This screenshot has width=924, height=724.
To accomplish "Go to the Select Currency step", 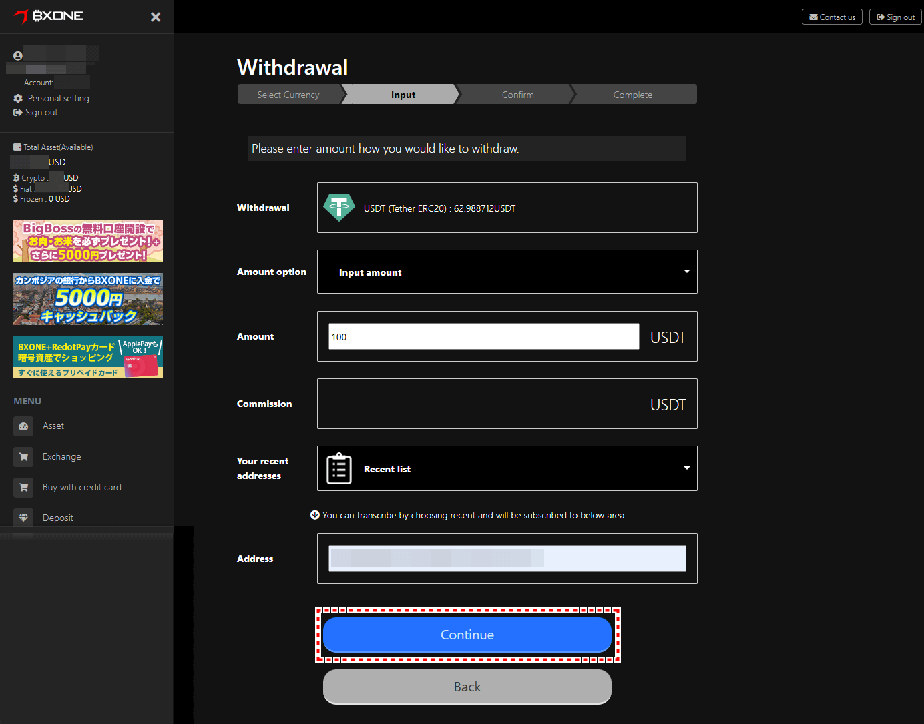I will click(288, 95).
